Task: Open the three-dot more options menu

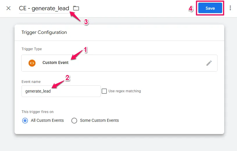Action: [230, 8]
